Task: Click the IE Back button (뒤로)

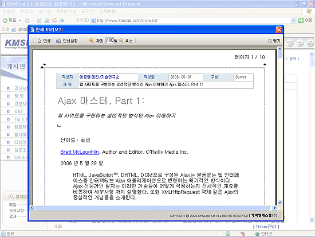Action: (10, 20)
